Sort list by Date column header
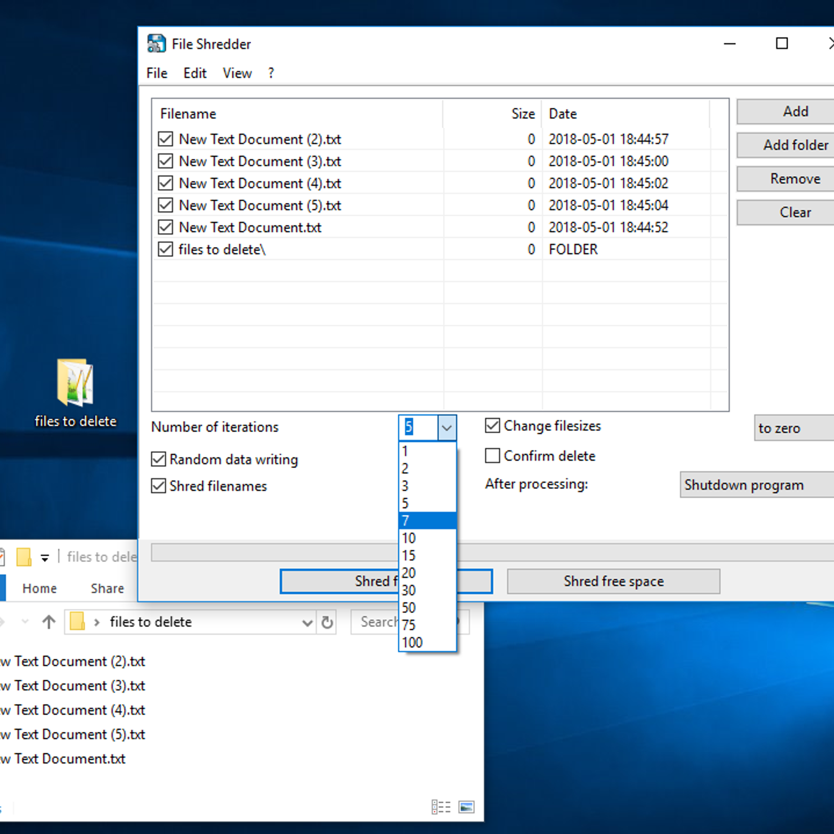The width and height of the screenshot is (834, 834). [x=625, y=114]
